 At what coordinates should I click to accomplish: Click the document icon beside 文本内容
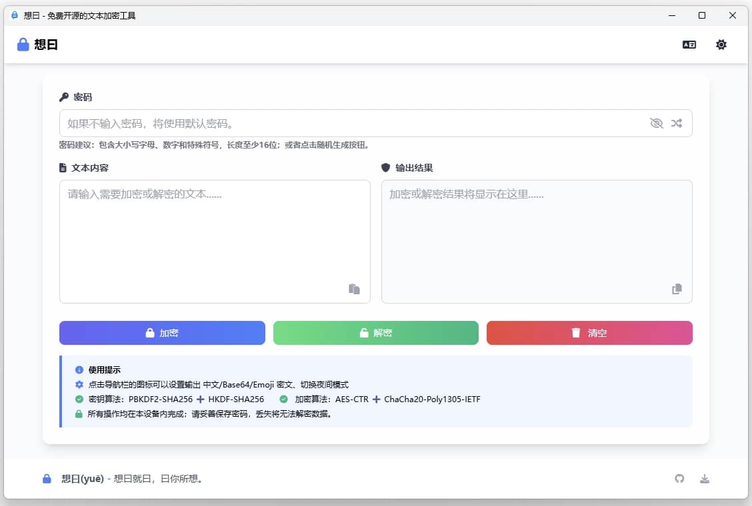coord(63,168)
